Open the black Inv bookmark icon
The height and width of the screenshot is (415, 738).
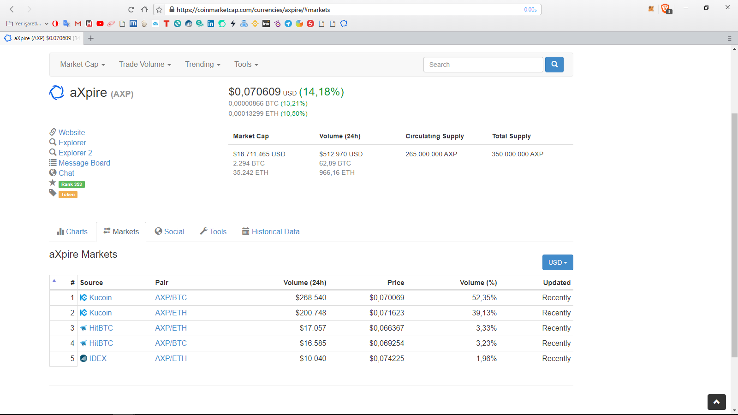tap(266, 24)
